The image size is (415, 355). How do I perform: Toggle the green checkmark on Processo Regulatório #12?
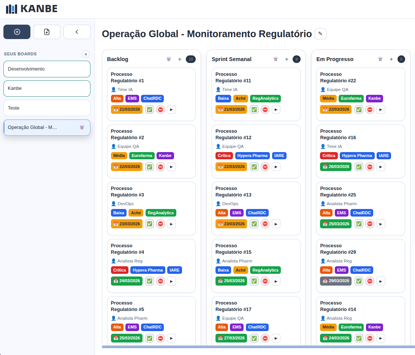[x=254, y=167]
